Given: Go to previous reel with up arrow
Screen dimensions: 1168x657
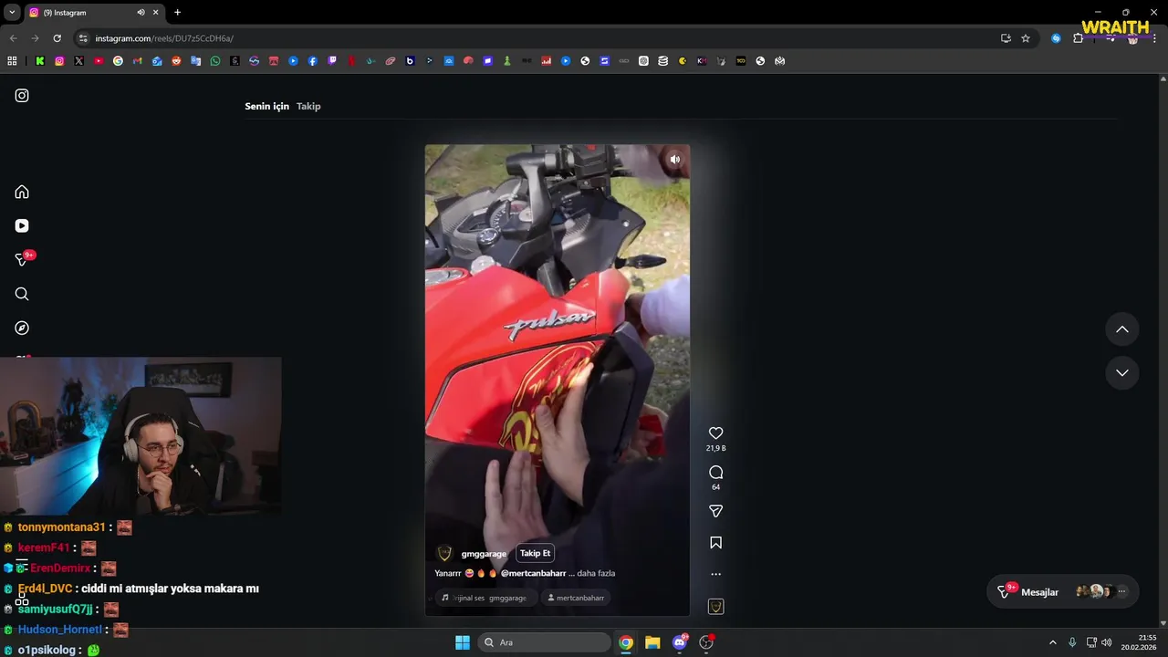Looking at the screenshot, I should pyautogui.click(x=1122, y=329).
